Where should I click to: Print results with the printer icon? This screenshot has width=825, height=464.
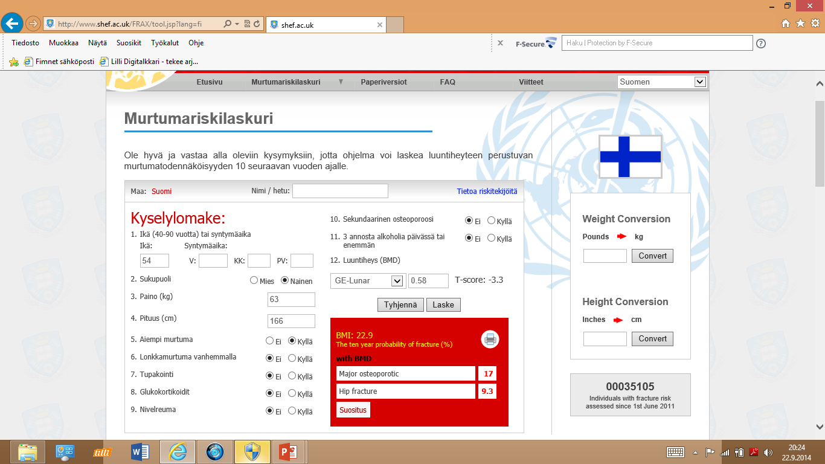click(490, 340)
